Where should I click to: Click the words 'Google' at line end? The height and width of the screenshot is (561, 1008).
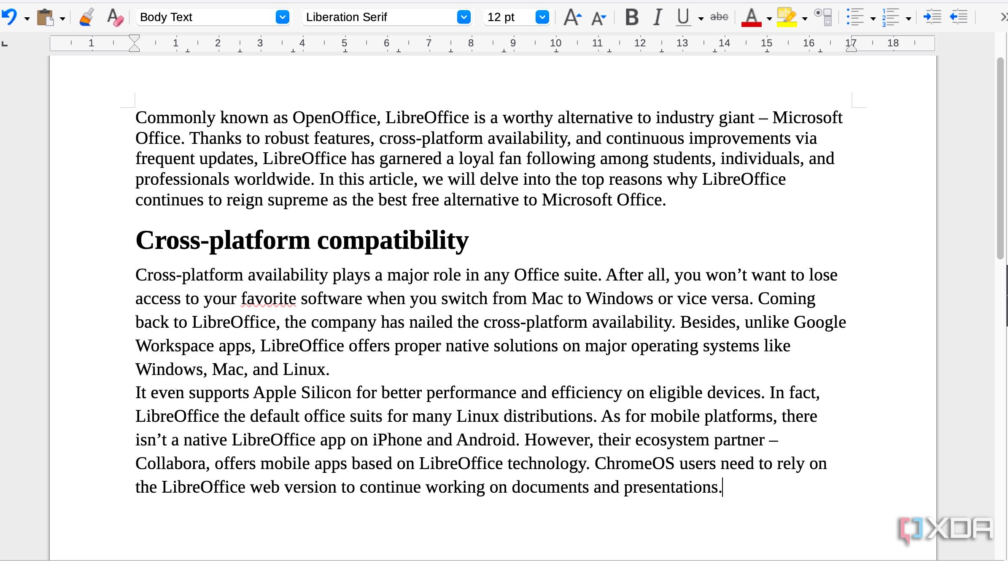click(820, 322)
